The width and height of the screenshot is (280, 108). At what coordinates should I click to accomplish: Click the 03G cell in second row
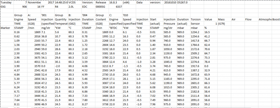(7, 7)
